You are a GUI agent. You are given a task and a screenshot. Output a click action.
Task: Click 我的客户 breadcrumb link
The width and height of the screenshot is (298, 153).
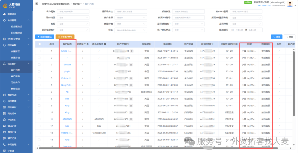click(77, 4)
